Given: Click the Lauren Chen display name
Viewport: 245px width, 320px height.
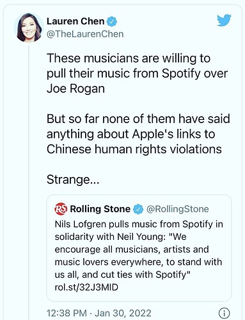Looking at the screenshot, I should (75, 21).
